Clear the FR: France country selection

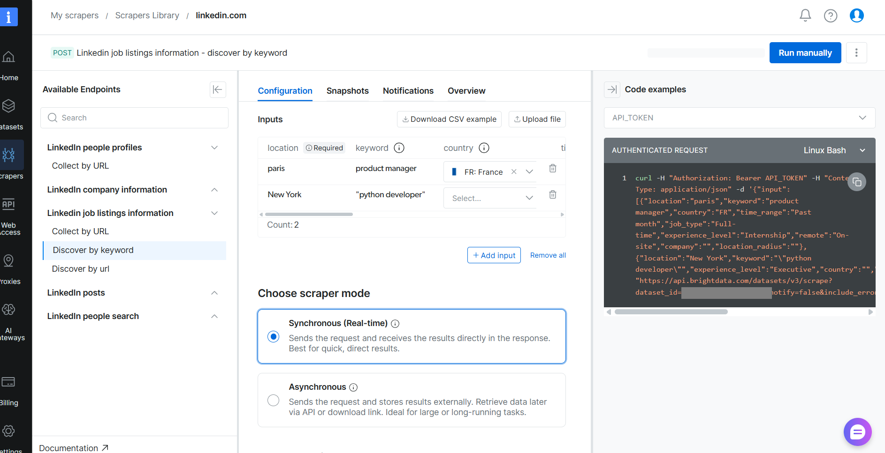point(514,172)
